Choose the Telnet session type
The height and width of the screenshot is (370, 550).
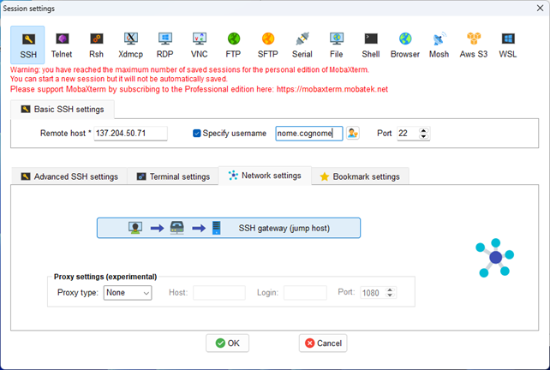click(x=62, y=45)
